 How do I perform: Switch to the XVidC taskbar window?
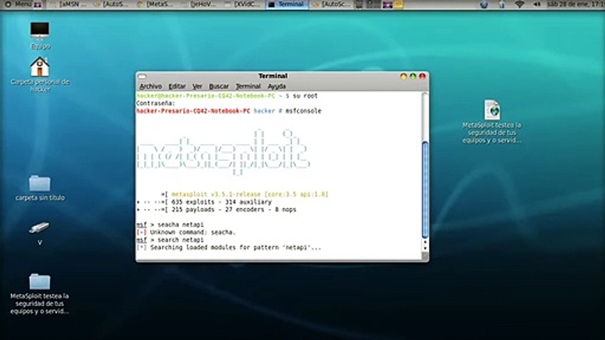coord(243,4)
